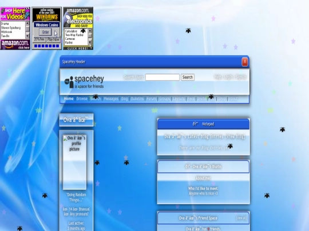Open the SignUp link

point(241,77)
